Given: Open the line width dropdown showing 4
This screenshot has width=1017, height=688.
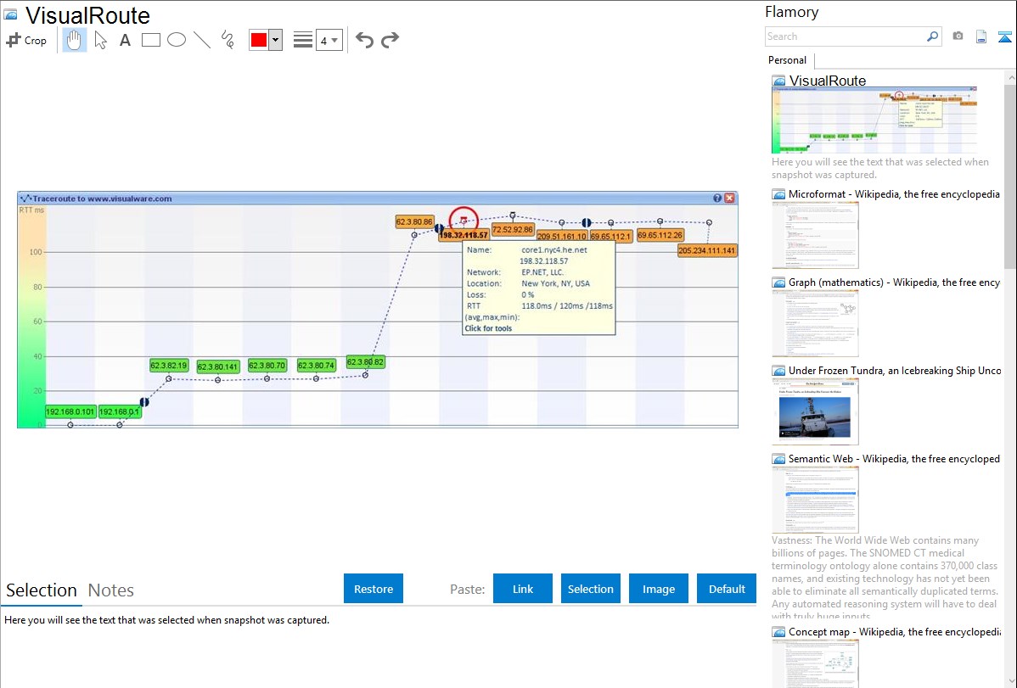Looking at the screenshot, I should (329, 40).
